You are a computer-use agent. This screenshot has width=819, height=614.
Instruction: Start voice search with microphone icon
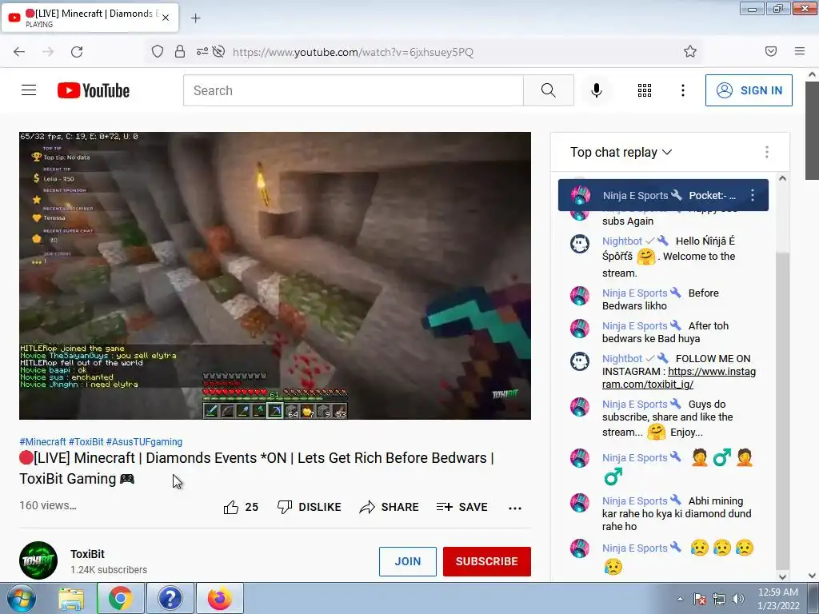tap(597, 90)
